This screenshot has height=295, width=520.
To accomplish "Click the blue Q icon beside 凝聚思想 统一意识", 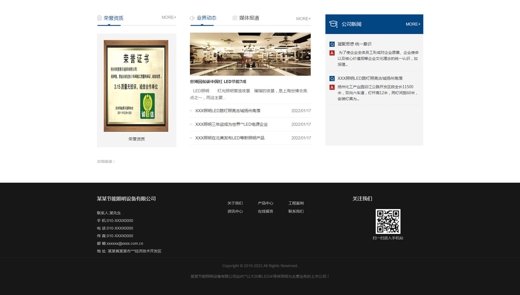I will point(332,44).
